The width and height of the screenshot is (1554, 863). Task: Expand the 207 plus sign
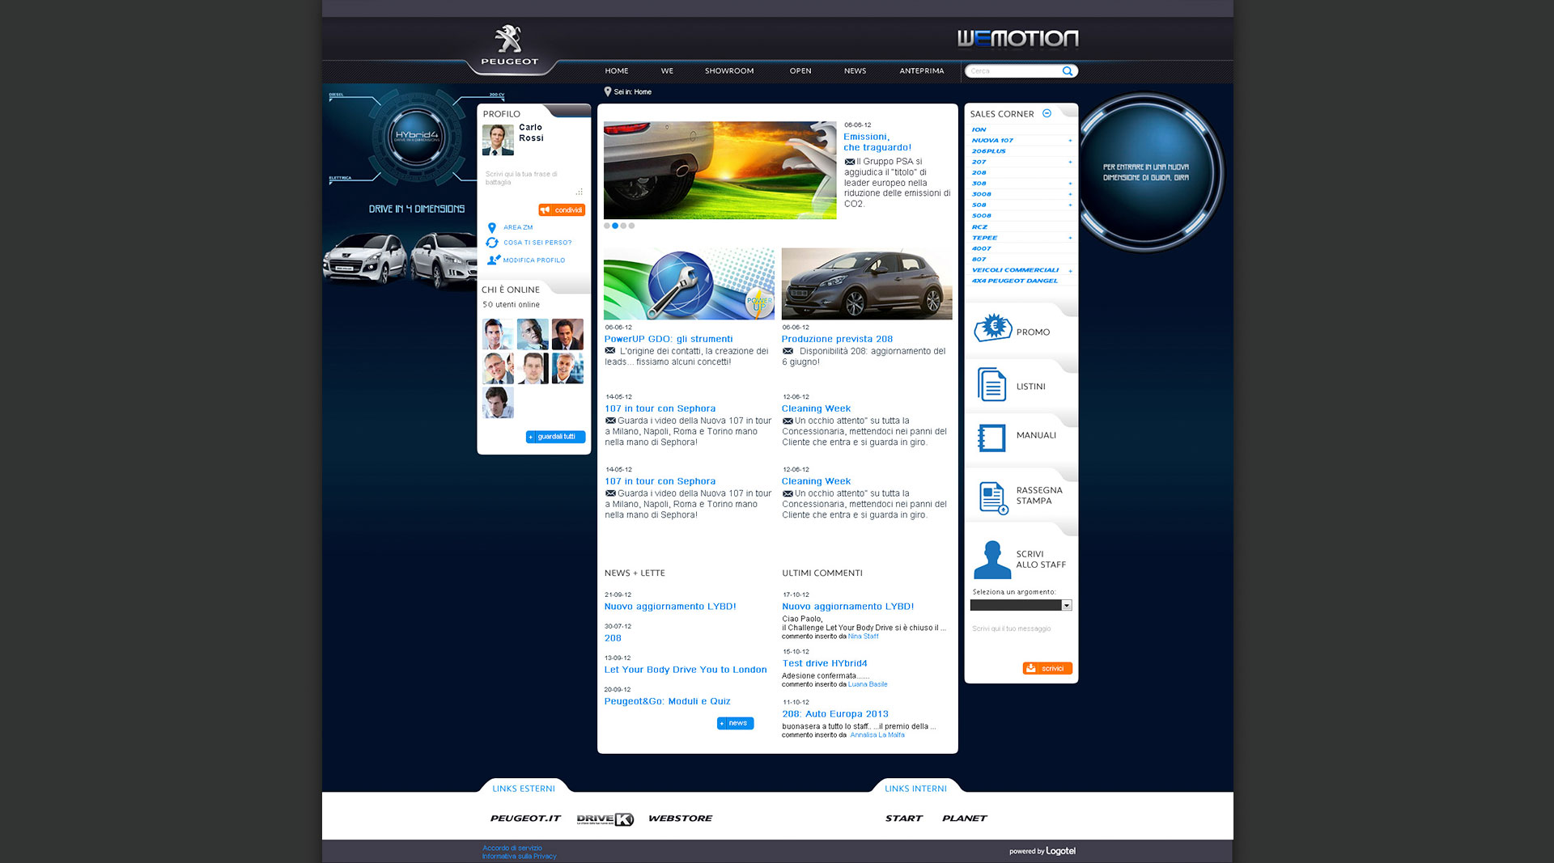click(1070, 163)
